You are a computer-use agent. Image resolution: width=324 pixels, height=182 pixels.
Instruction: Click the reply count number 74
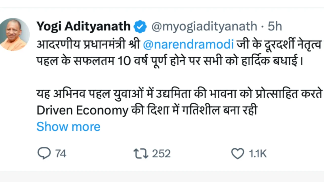point(60,153)
